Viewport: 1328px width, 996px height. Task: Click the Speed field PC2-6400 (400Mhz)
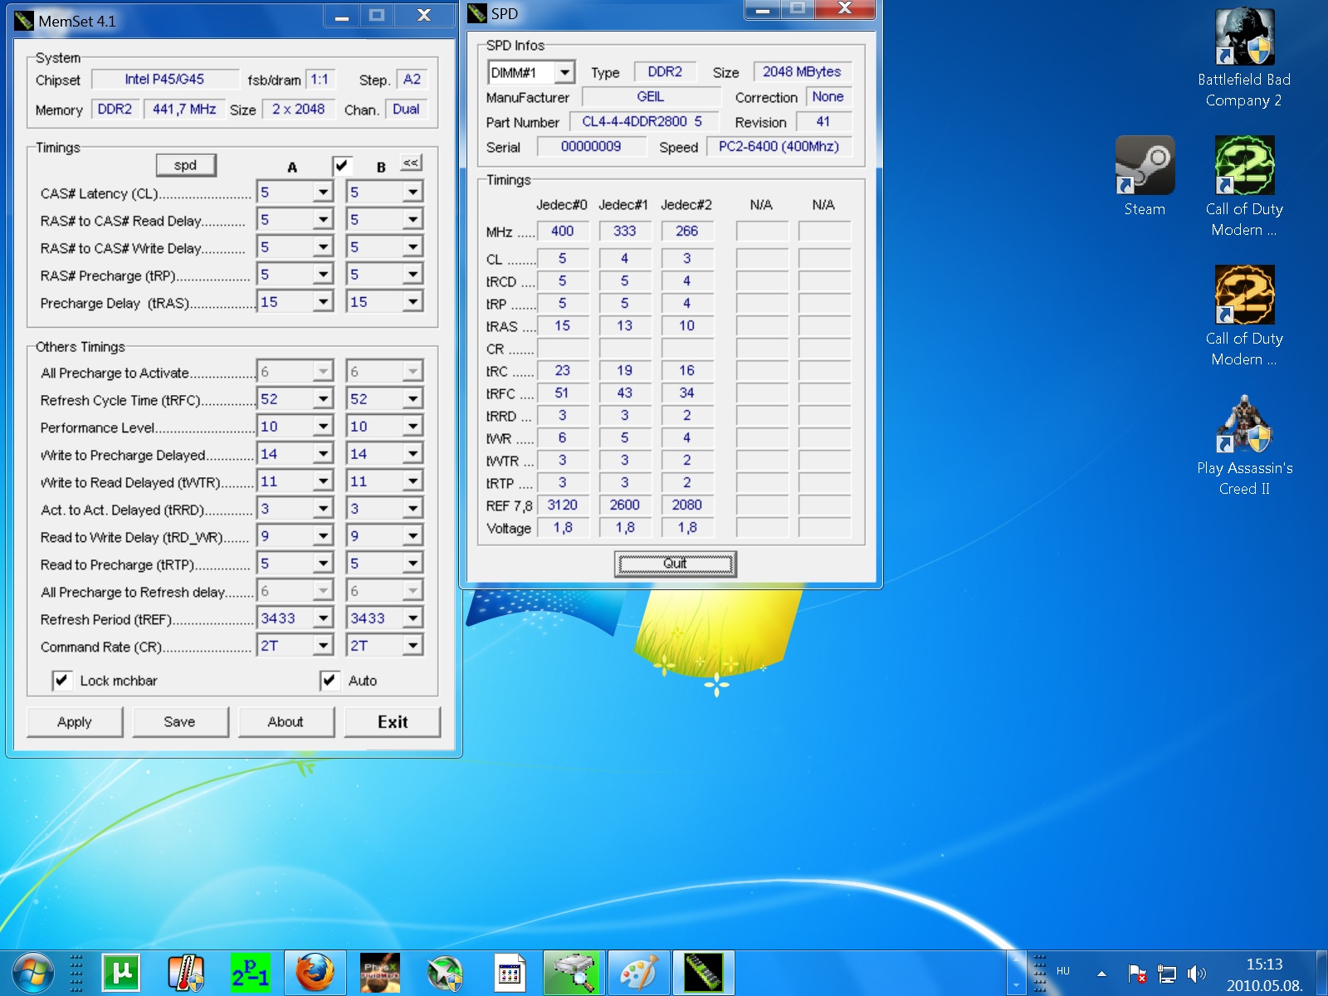(779, 147)
